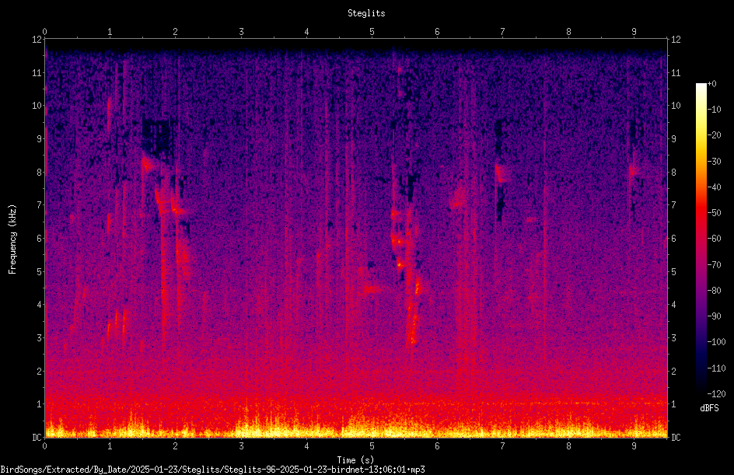The height and width of the screenshot is (475, 734).
Task: Click the DC label on left axis
Action: (37, 437)
